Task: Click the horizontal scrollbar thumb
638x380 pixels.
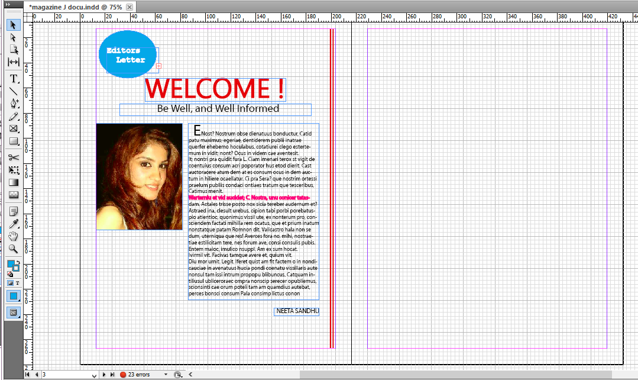Action: [456, 375]
